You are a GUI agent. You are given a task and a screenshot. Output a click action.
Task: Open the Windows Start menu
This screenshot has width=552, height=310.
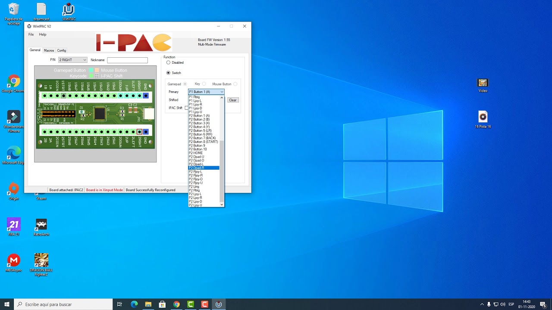click(7, 304)
